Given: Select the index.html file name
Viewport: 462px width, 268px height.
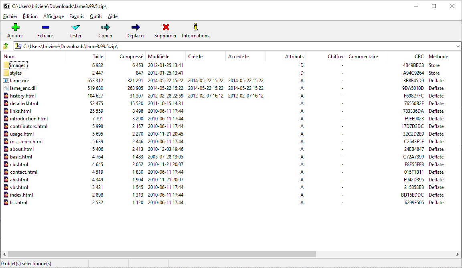Looking at the screenshot, I should [x=22, y=195].
